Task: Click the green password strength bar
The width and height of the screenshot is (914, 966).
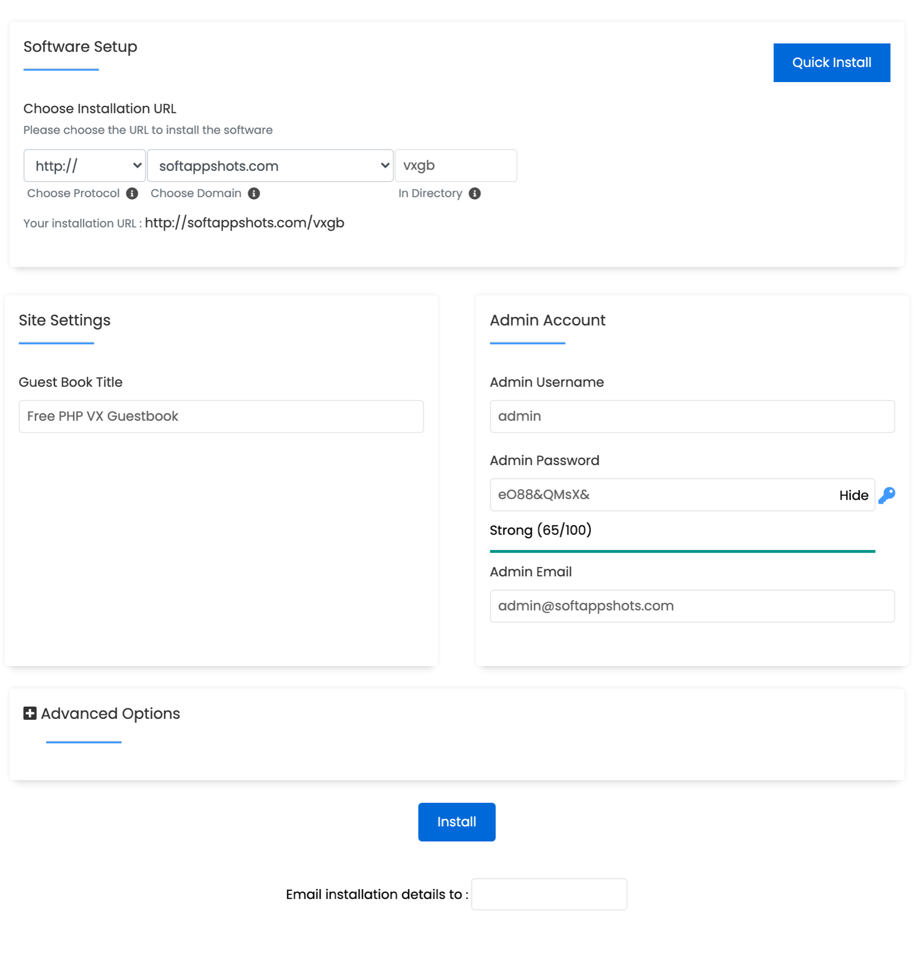Action: coord(682,552)
